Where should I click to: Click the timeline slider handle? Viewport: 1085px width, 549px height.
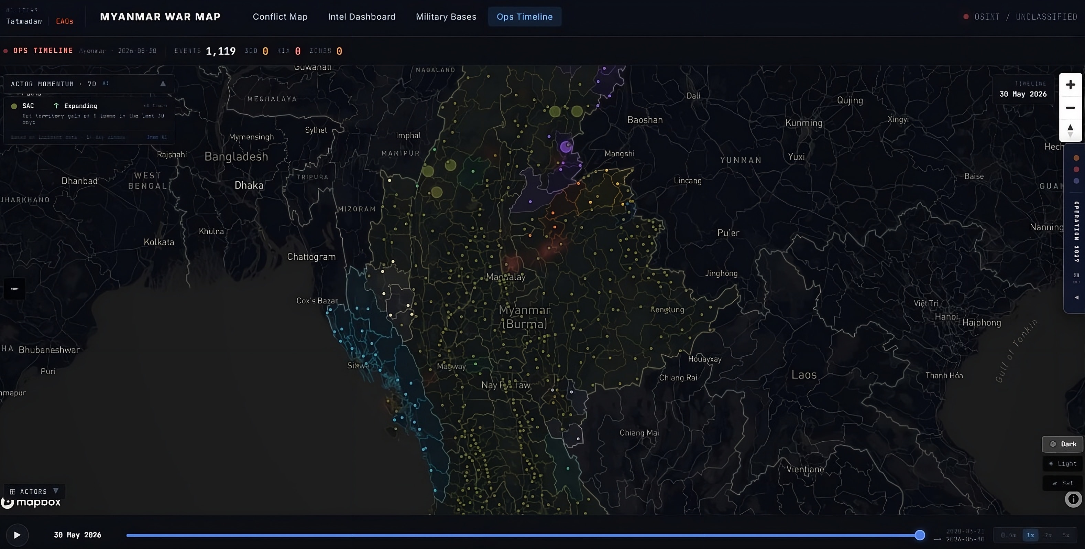pos(920,535)
